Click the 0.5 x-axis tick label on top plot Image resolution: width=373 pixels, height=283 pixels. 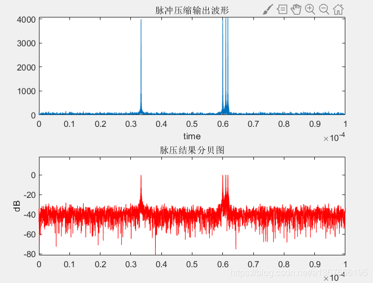(192, 124)
